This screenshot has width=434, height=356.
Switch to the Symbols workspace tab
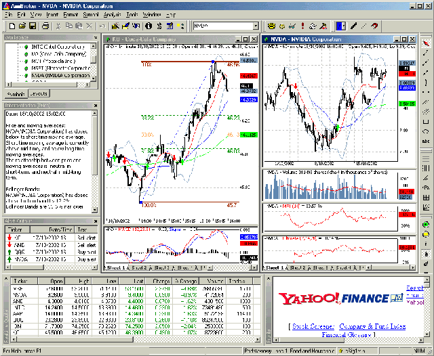[16, 94]
